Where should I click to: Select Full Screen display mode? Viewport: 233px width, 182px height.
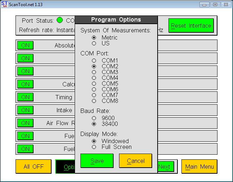click(x=94, y=147)
